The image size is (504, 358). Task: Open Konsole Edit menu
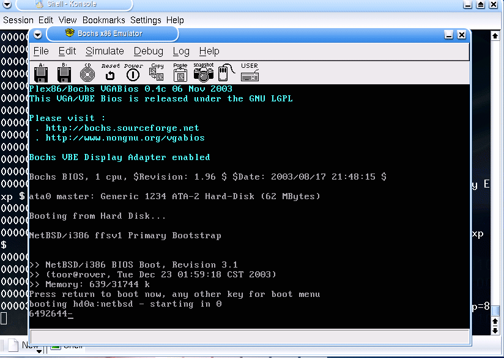pyautogui.click(x=46, y=20)
